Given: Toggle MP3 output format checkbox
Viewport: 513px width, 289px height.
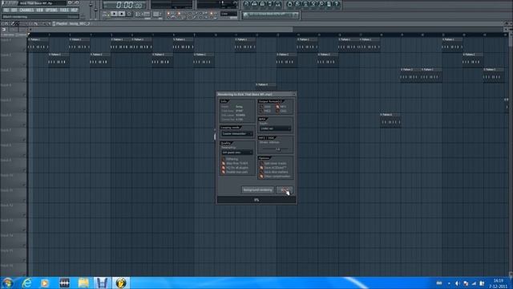Looking at the screenshot, I should tap(277, 107).
